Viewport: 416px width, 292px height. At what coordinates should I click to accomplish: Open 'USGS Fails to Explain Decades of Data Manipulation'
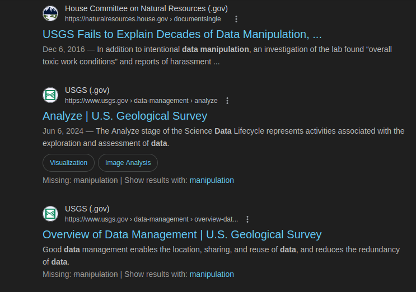tap(182, 35)
